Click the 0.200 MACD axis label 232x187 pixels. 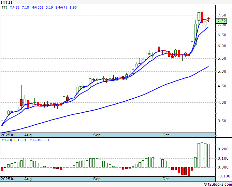223,149
